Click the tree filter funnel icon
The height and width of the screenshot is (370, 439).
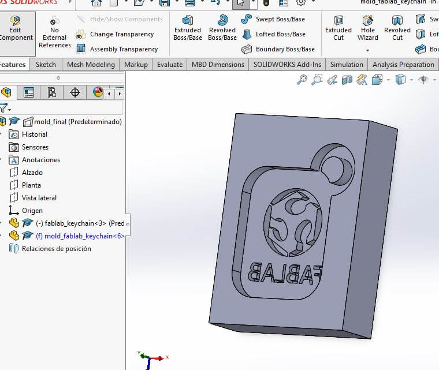tap(3, 108)
